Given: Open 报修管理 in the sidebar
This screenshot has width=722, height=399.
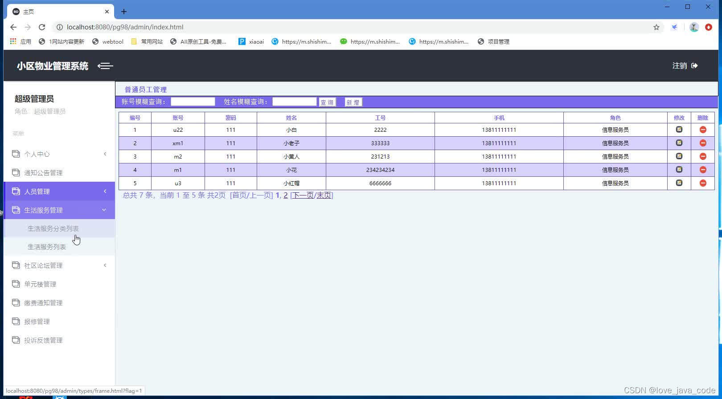Looking at the screenshot, I should pyautogui.click(x=59, y=322).
